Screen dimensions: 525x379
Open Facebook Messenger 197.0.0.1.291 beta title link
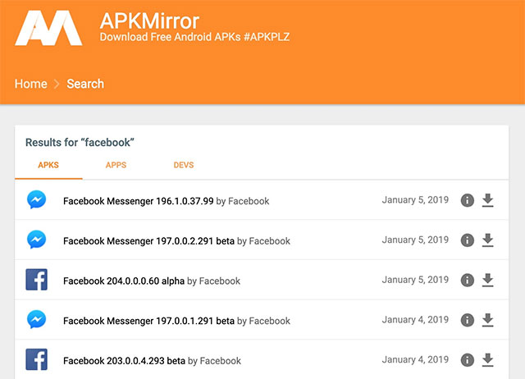tap(148, 321)
